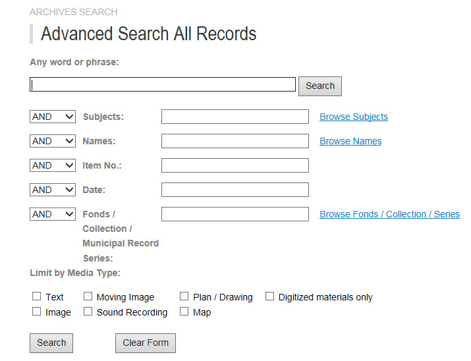Focus the Subjects text field

tap(235, 117)
